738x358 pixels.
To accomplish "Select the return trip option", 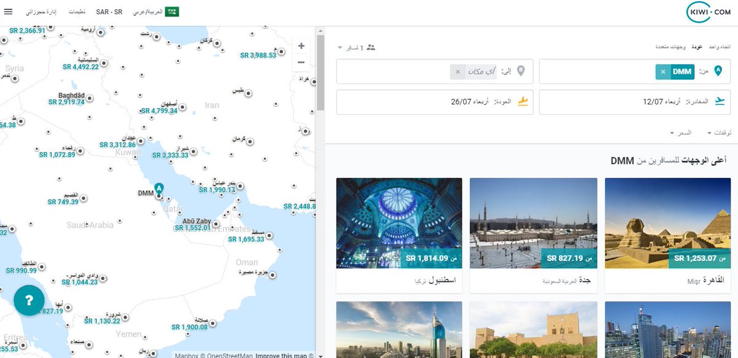I will click(697, 47).
